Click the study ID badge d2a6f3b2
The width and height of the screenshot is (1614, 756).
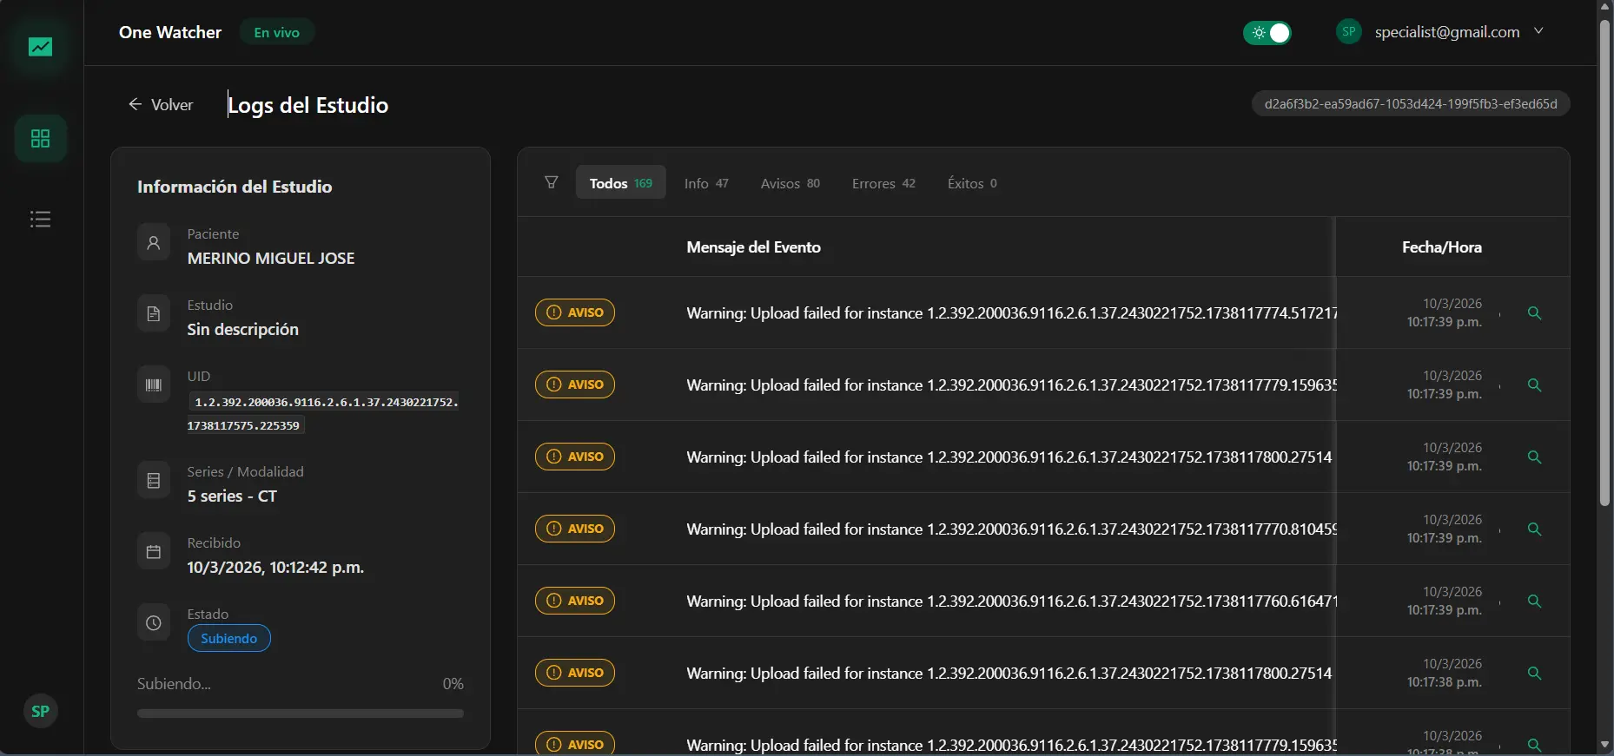pos(1410,104)
